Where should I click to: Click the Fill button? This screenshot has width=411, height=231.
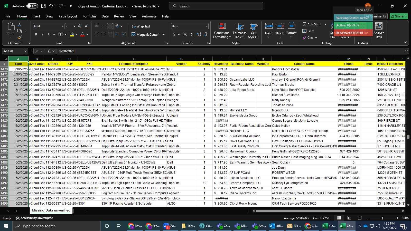(308, 31)
